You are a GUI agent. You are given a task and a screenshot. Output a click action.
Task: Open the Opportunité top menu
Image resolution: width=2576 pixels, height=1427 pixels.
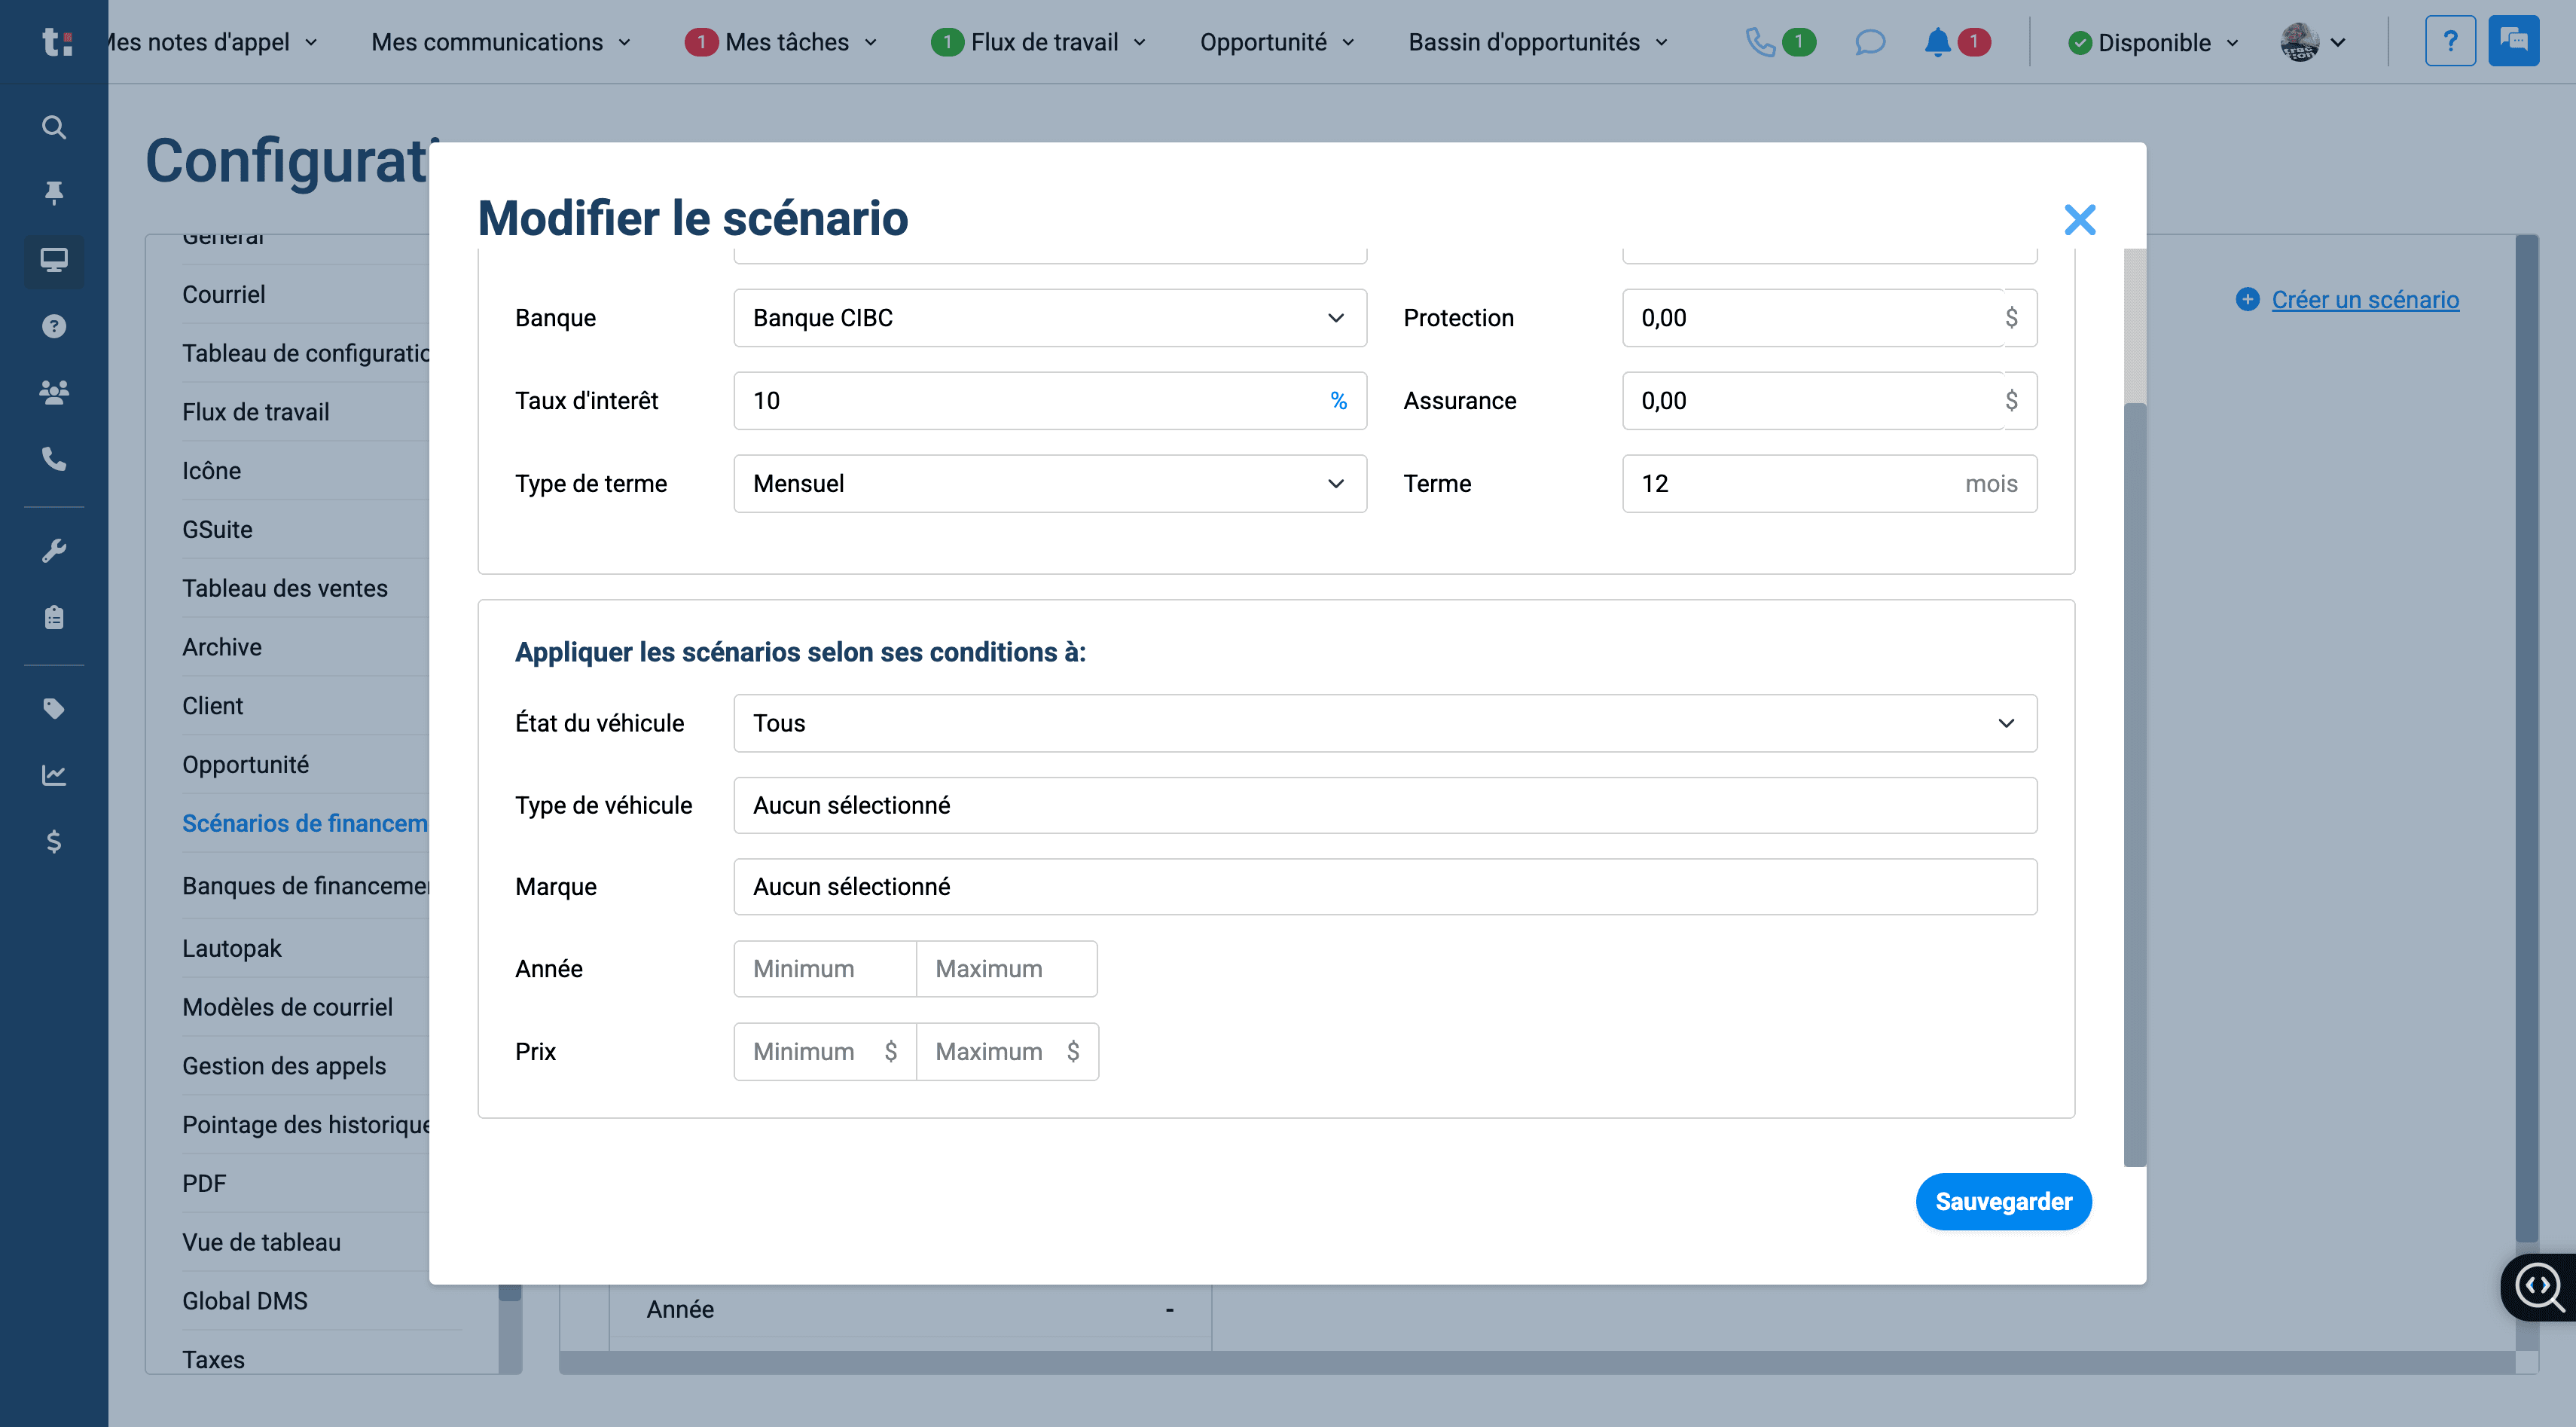pyautogui.click(x=1277, y=42)
